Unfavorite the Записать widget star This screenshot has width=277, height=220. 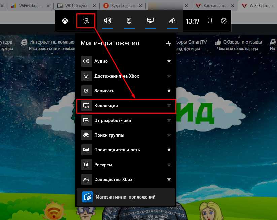[x=169, y=91]
